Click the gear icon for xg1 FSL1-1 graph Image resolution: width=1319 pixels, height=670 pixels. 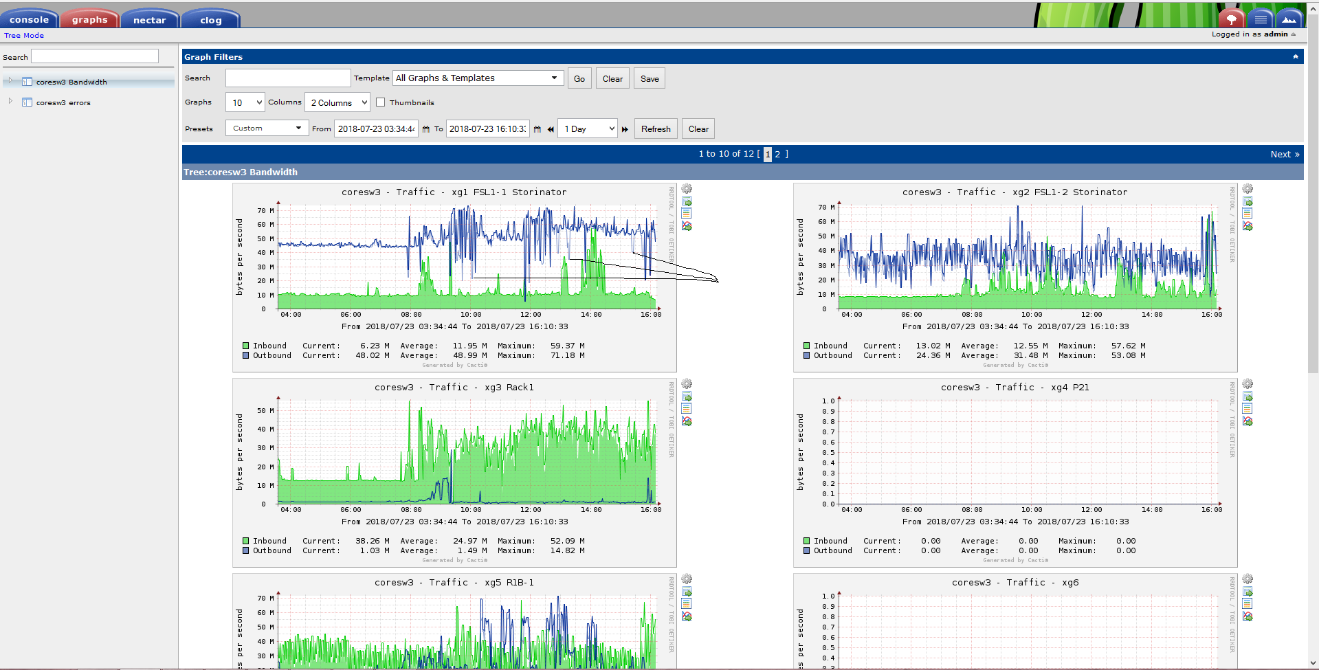[x=687, y=188]
